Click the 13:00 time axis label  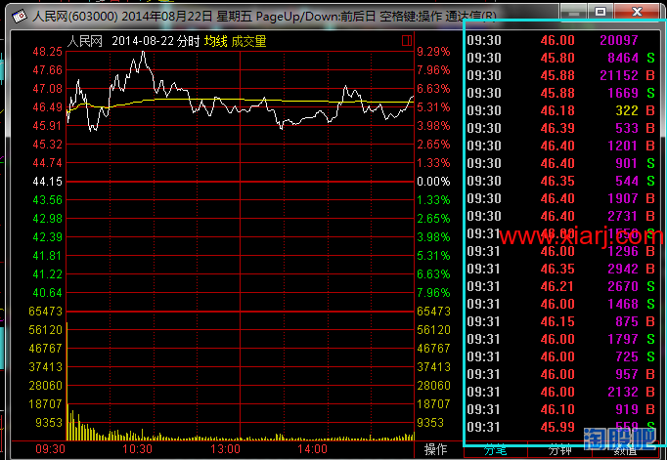tap(225, 449)
